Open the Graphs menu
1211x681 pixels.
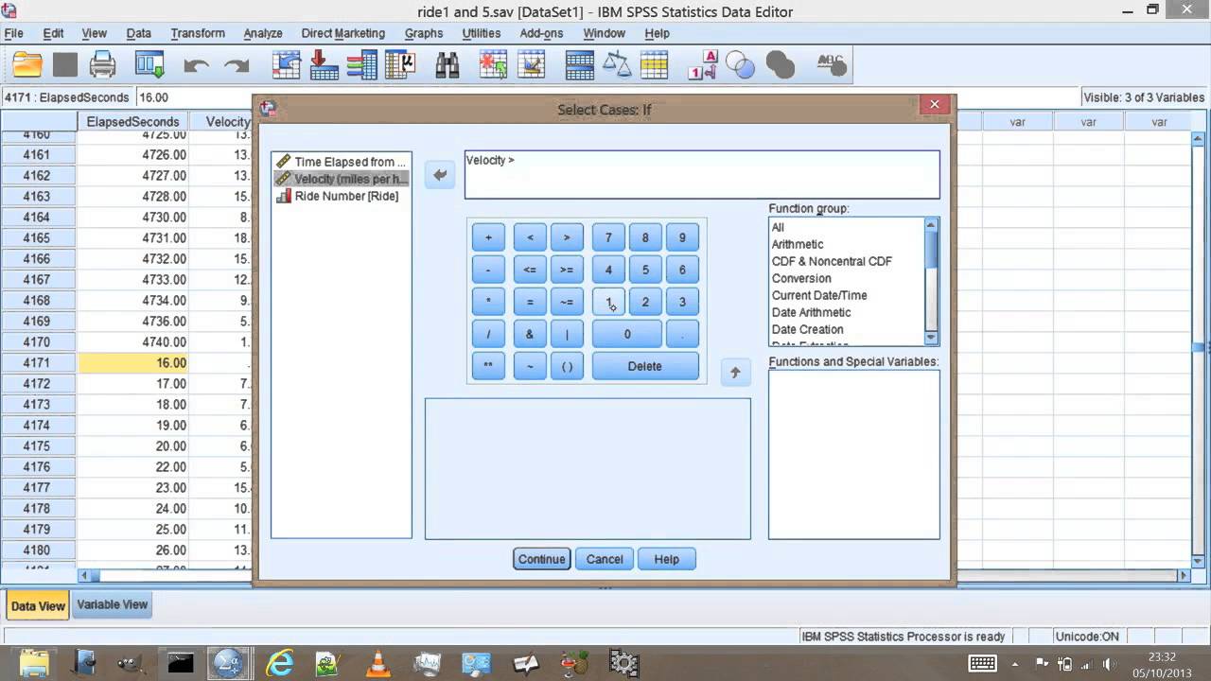[424, 33]
